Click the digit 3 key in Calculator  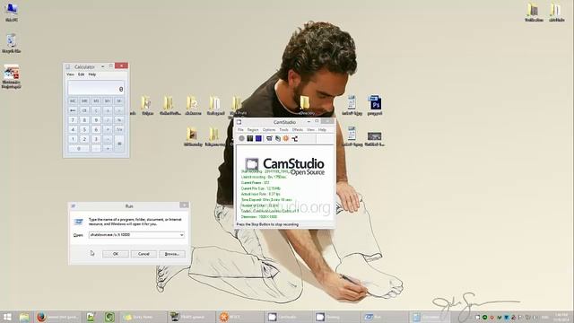[96, 139]
